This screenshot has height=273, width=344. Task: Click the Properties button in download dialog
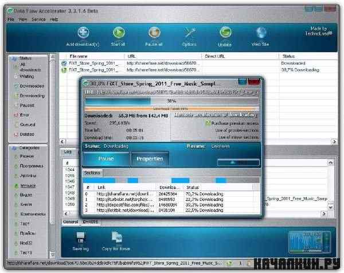point(150,159)
